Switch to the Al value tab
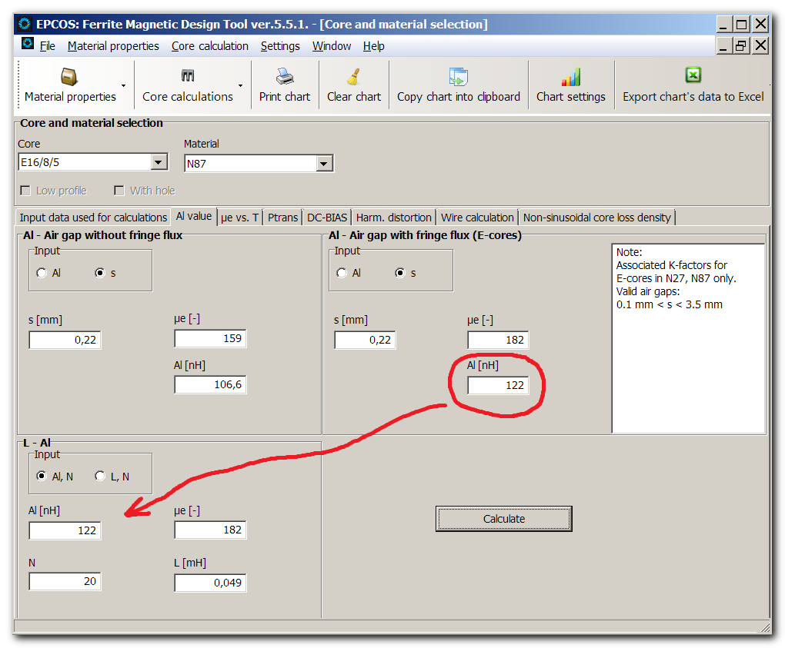This screenshot has width=785, height=648. (194, 217)
